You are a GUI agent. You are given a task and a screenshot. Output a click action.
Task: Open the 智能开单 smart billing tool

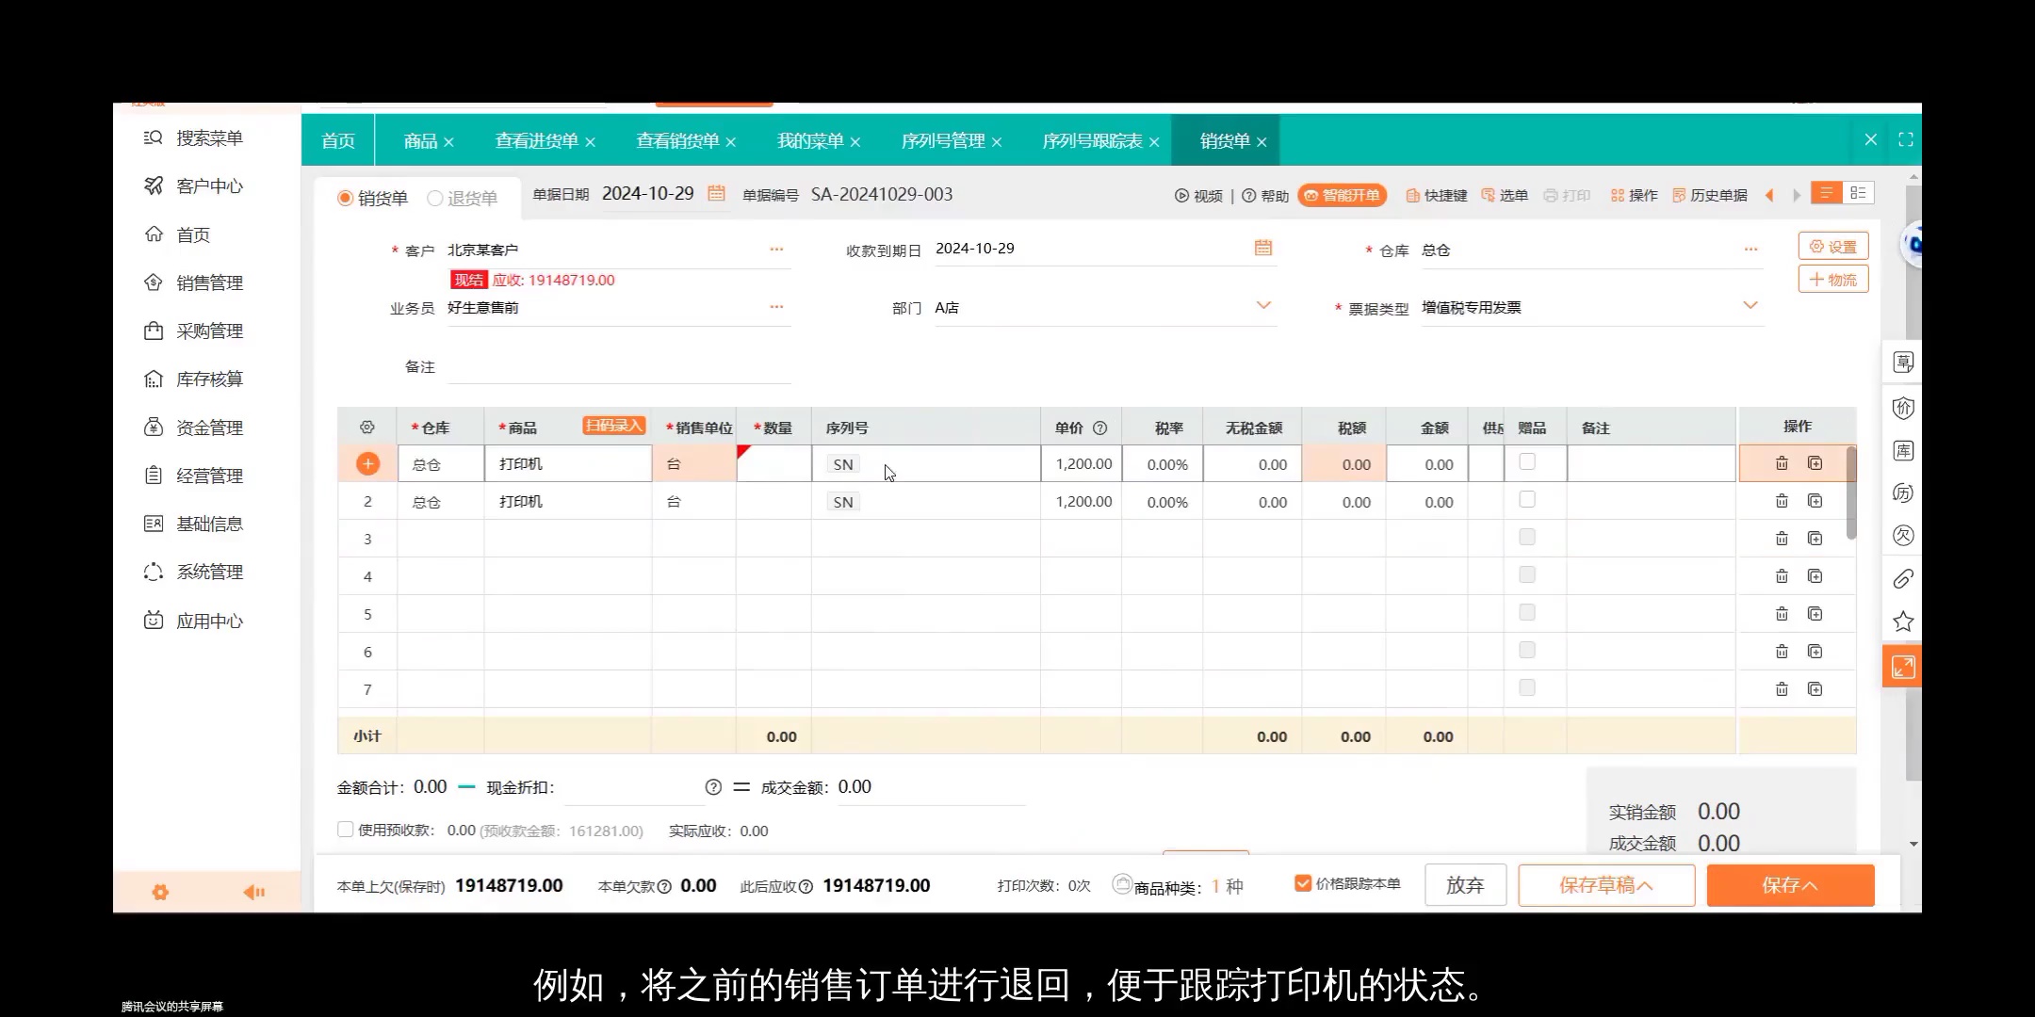[x=1342, y=195]
